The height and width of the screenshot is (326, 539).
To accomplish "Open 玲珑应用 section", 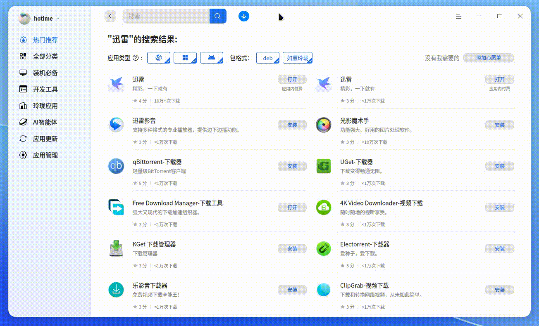I will pyautogui.click(x=39, y=106).
